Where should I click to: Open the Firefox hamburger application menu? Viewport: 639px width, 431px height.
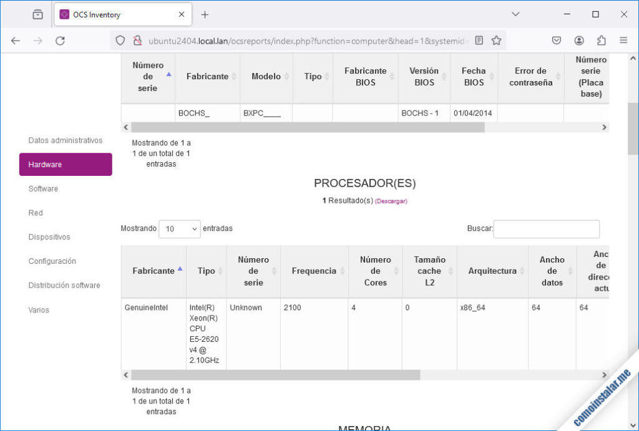[623, 39]
